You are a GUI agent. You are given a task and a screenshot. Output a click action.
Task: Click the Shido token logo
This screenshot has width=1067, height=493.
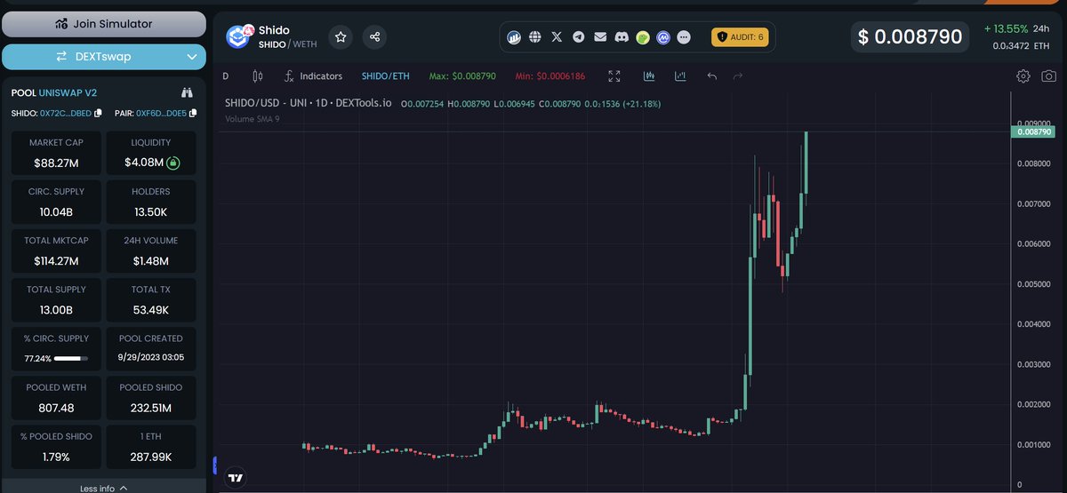(238, 36)
